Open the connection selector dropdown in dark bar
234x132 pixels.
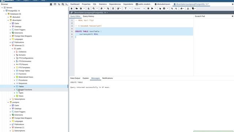[x=91, y=12]
